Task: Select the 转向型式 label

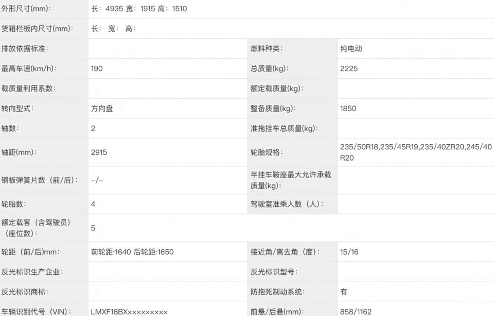Action: coord(17,109)
